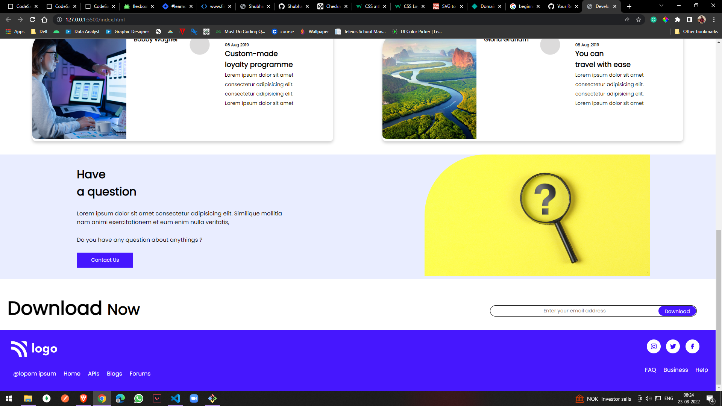Click the Facebook icon in footer
Image resolution: width=722 pixels, height=406 pixels.
pyautogui.click(x=692, y=346)
